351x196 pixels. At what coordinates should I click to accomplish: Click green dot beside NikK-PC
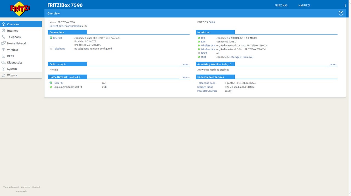(x=51, y=83)
